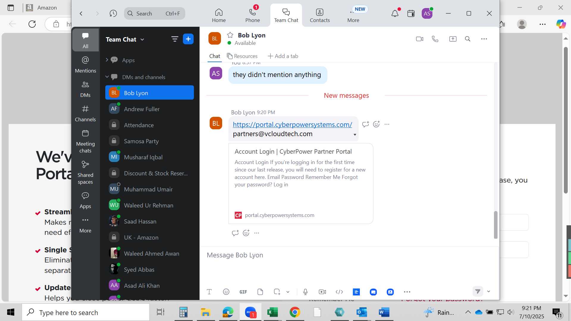Create a new chat with the plus button
This screenshot has width=571, height=321.
pyautogui.click(x=188, y=39)
